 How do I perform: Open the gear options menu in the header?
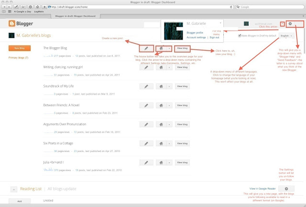point(290,24)
